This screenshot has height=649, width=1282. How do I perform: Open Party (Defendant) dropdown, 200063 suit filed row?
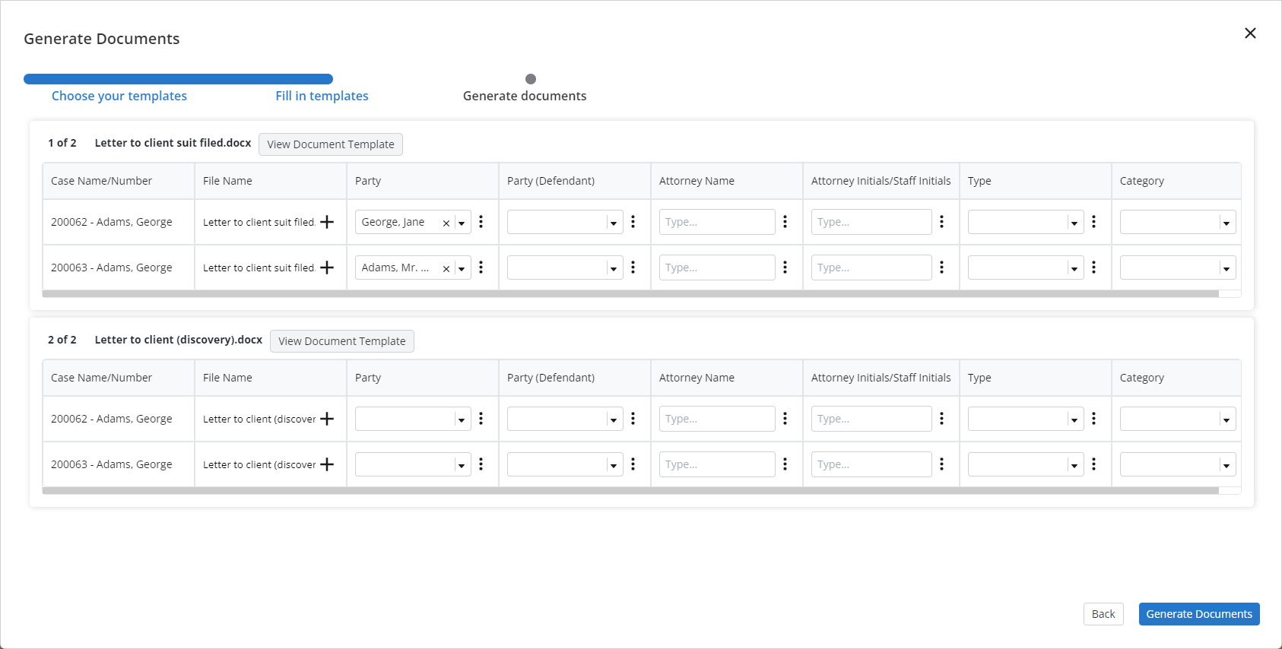[x=565, y=268]
